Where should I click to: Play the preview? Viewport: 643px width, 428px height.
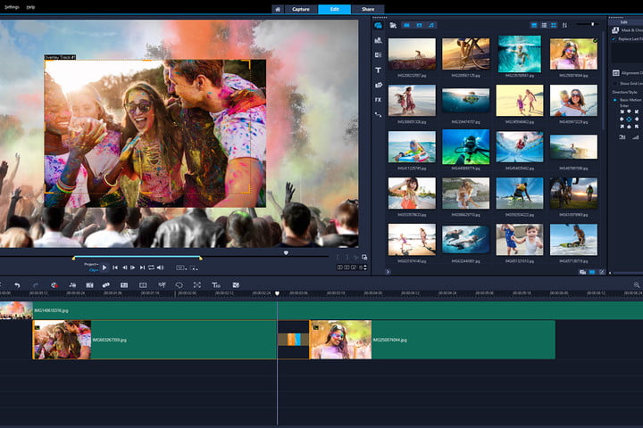coord(104,267)
